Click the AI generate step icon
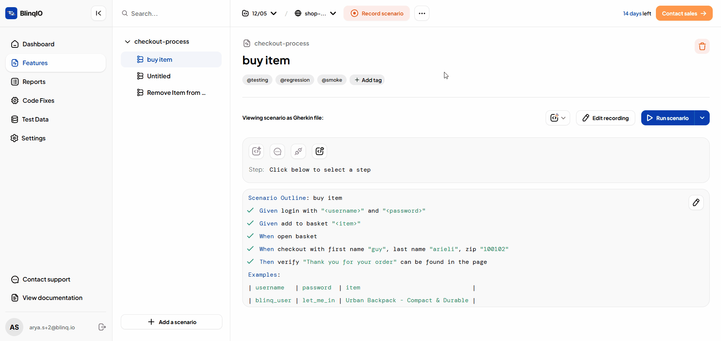The width and height of the screenshot is (721, 341). tap(256, 151)
